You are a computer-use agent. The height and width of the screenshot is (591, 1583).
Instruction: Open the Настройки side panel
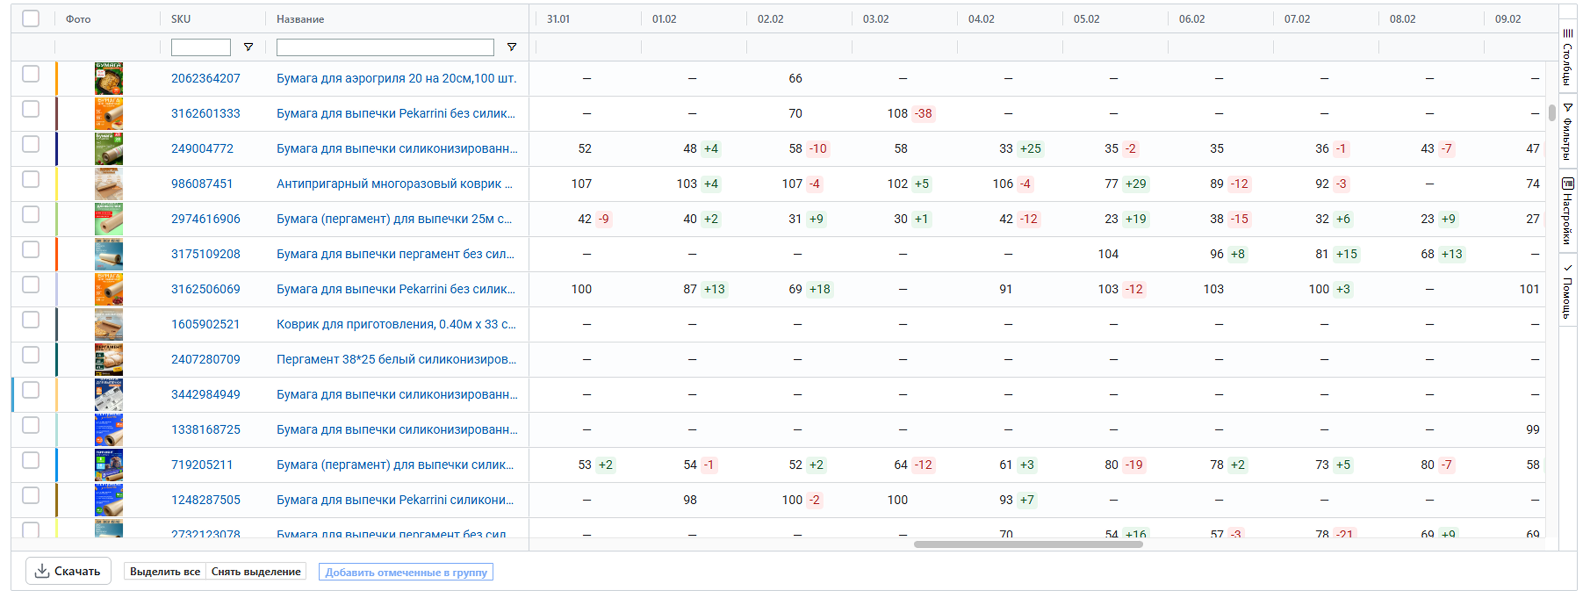tap(1568, 211)
